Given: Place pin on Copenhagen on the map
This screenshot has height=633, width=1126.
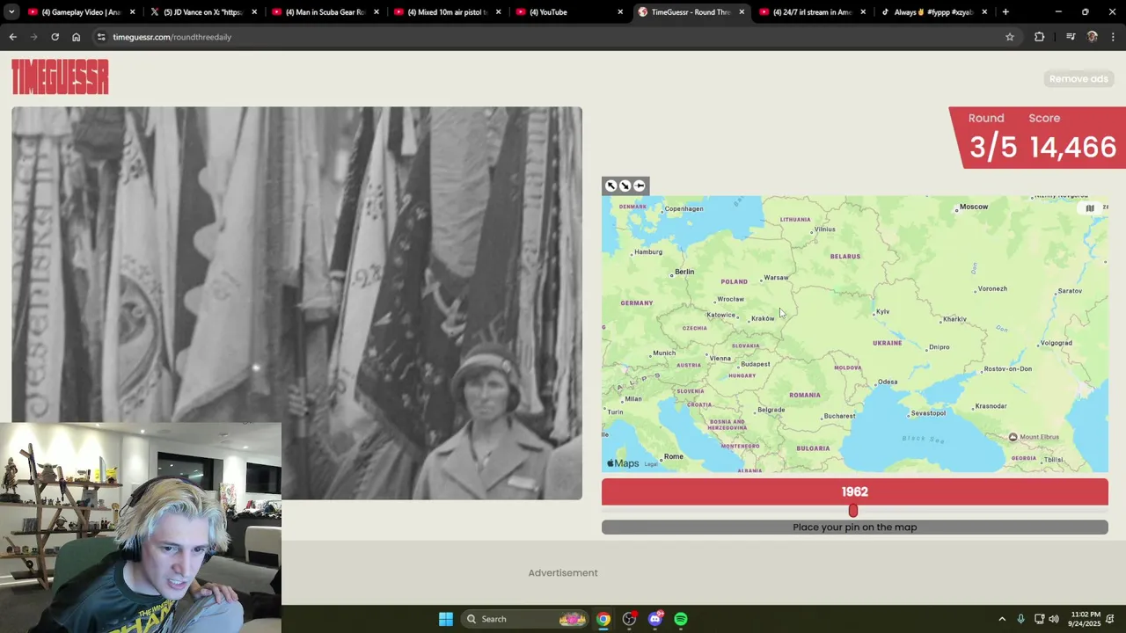Looking at the screenshot, I should [x=684, y=209].
